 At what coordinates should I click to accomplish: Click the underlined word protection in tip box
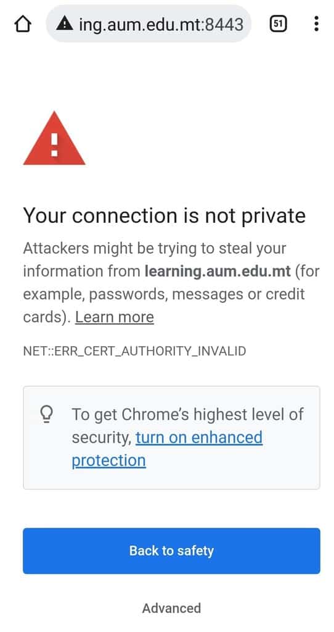tap(108, 460)
